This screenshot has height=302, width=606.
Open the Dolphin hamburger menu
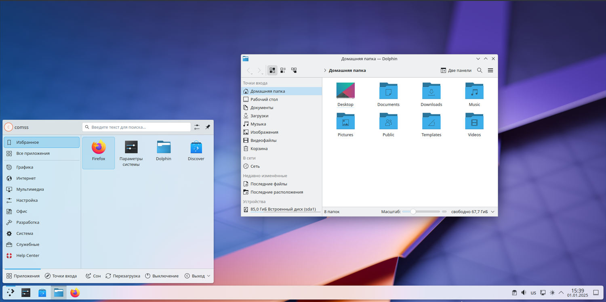pyautogui.click(x=490, y=70)
